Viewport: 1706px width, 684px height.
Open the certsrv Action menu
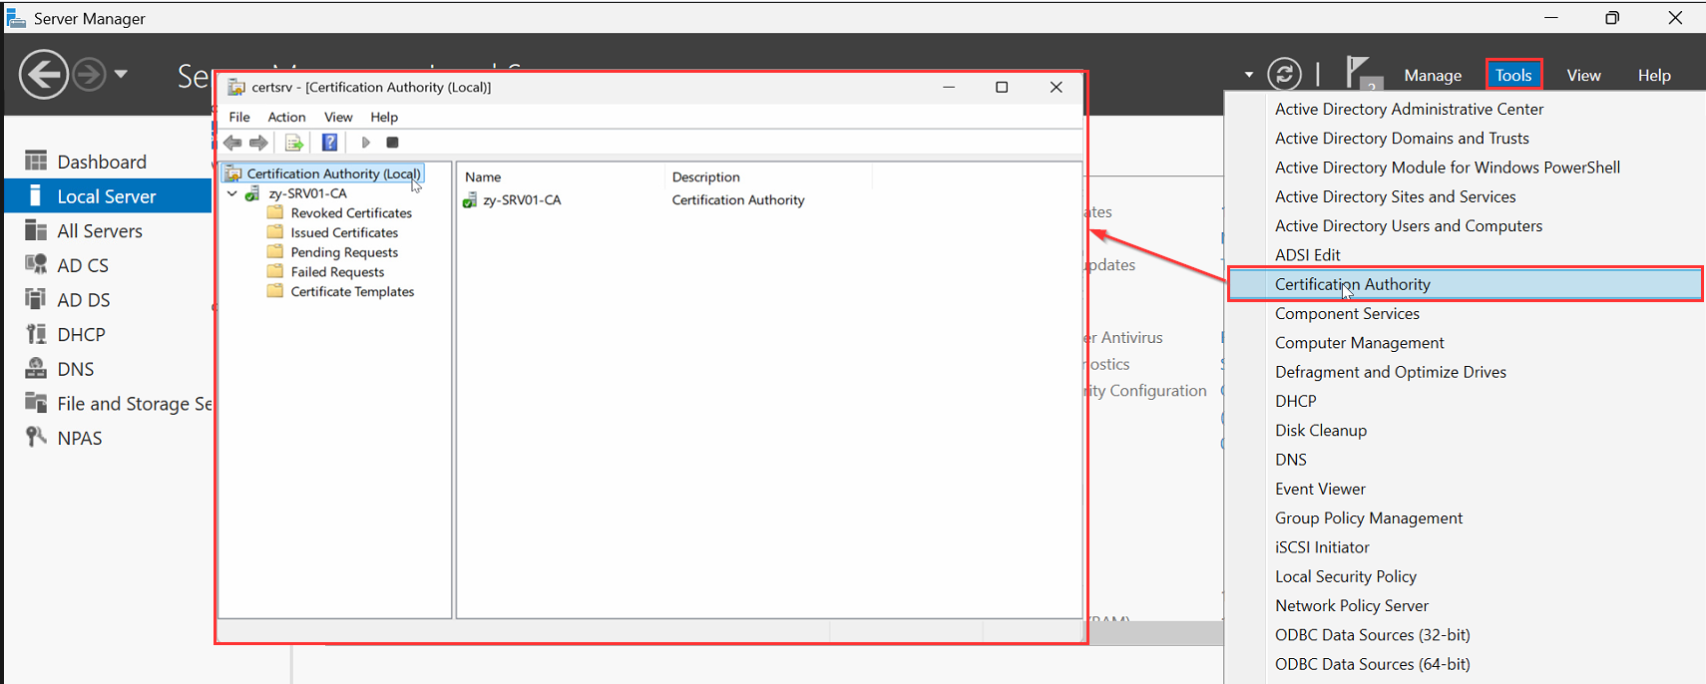click(286, 117)
